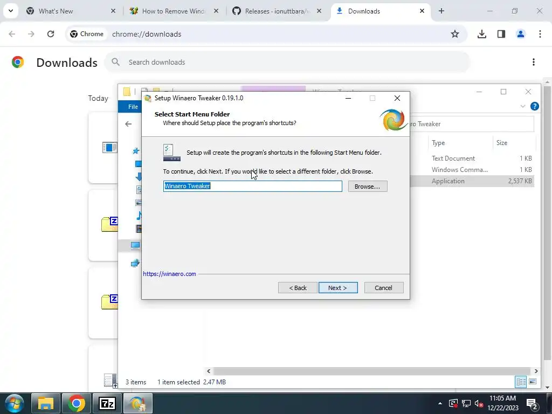Click Explorer's horizontal scrollbar left arrow

[209, 371]
